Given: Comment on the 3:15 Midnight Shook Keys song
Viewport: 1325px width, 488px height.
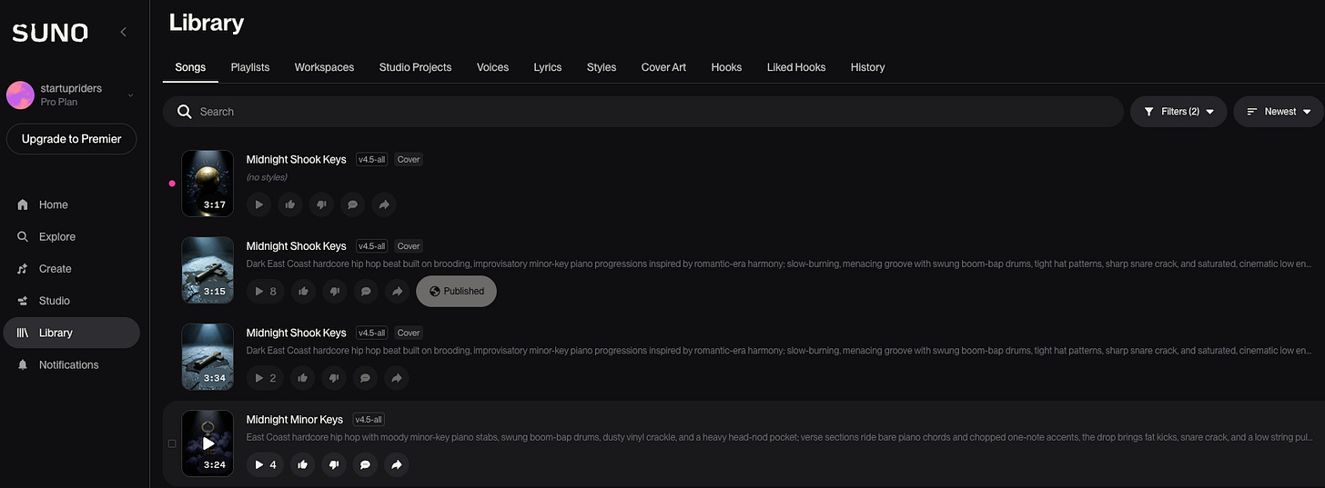Looking at the screenshot, I should [365, 292].
